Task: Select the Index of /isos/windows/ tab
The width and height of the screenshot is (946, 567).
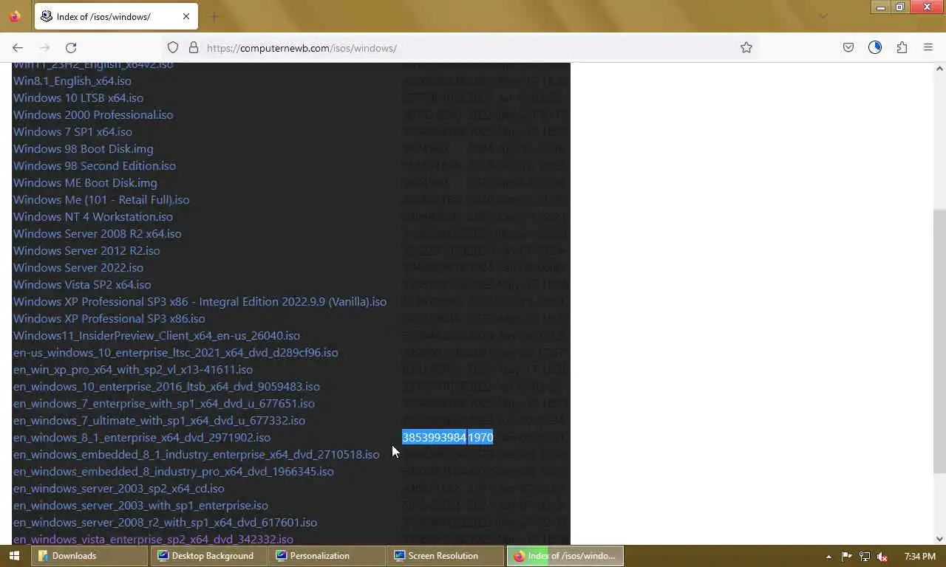Action: coord(116,16)
